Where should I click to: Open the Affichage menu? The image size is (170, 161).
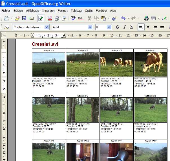[x=32, y=11]
